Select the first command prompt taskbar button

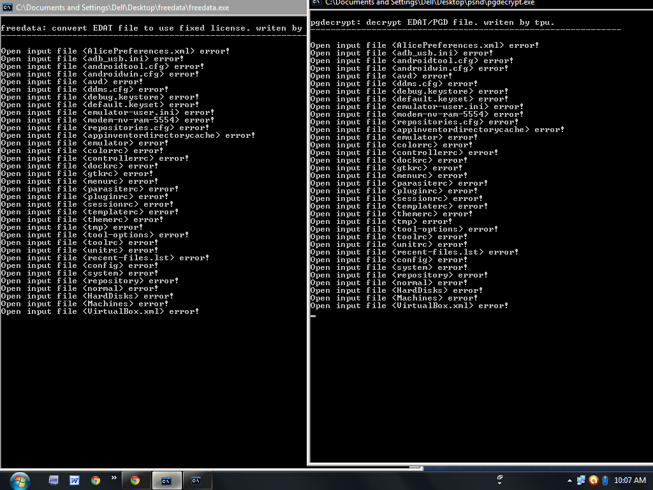click(166, 480)
